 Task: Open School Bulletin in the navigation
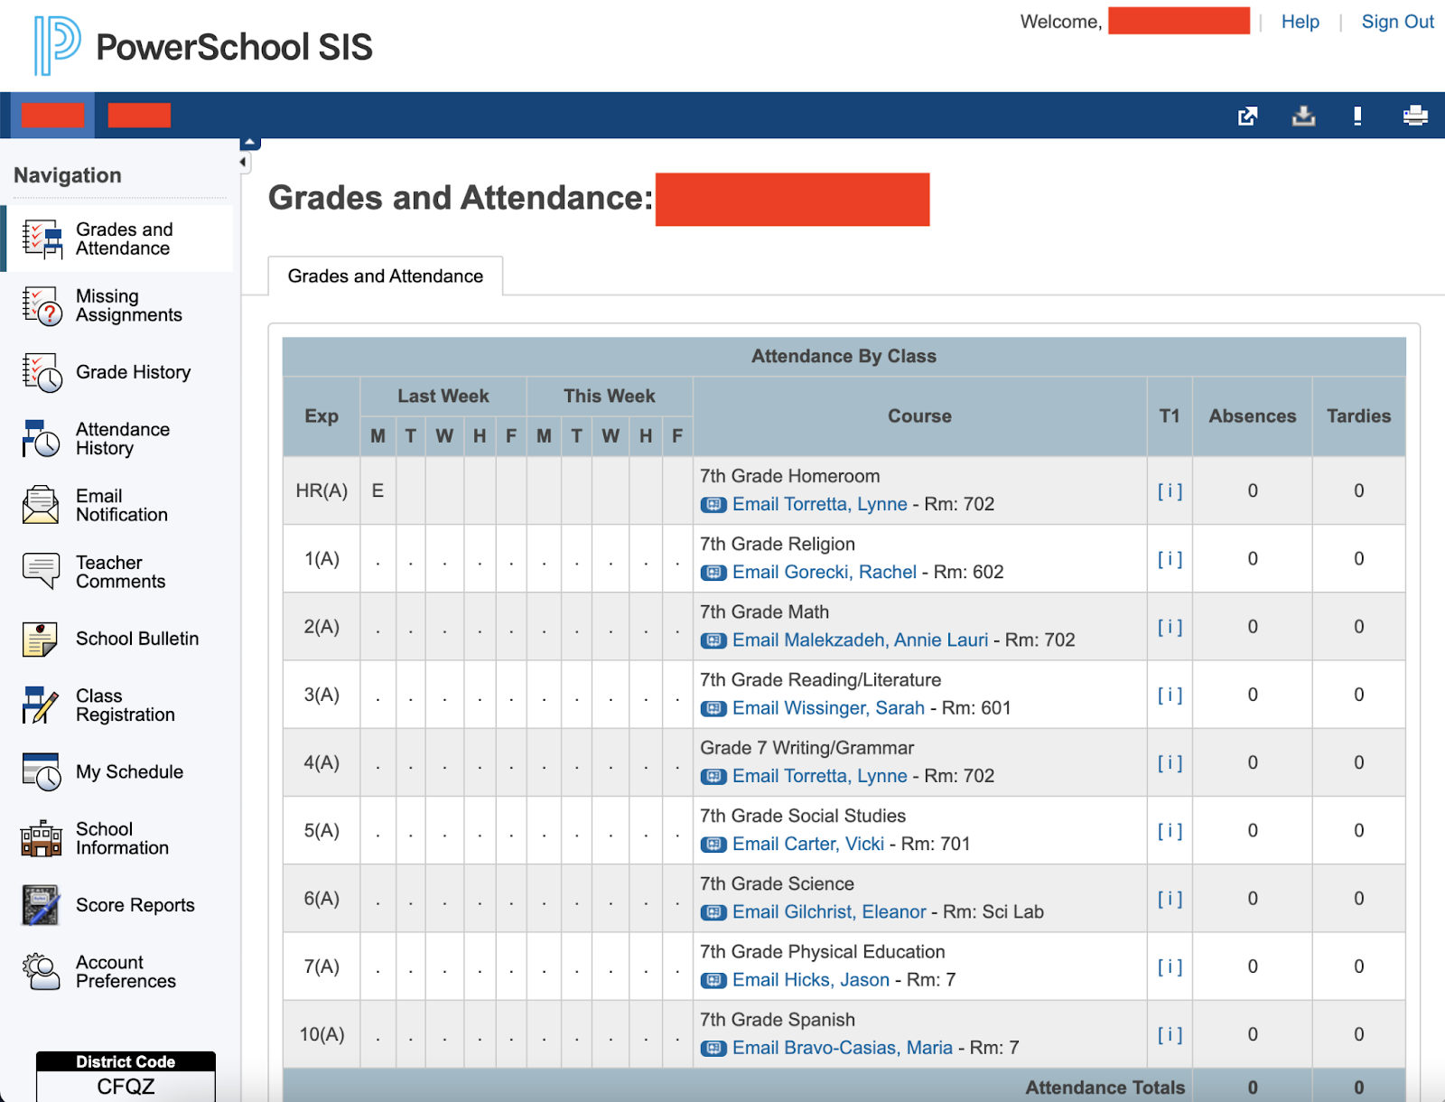[137, 639]
